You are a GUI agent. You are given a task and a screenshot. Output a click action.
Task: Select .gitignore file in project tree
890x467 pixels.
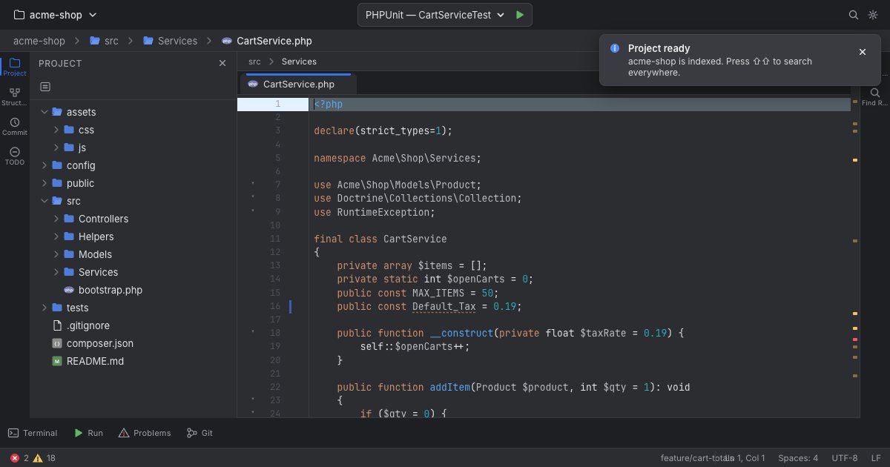tap(133, 325)
